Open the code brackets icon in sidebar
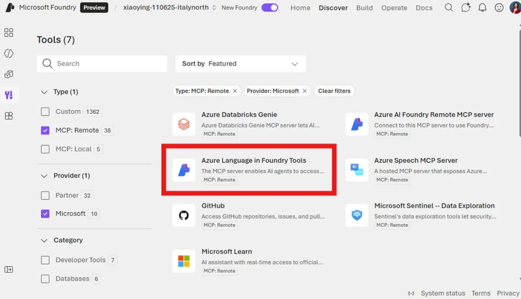This screenshot has height=299, width=521. (9, 53)
